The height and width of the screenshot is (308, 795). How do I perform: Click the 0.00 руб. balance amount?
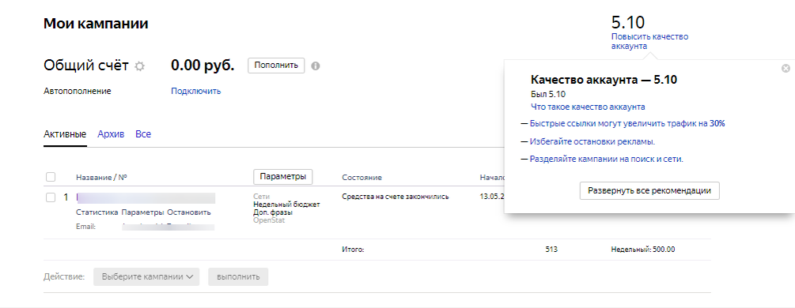[x=203, y=66]
